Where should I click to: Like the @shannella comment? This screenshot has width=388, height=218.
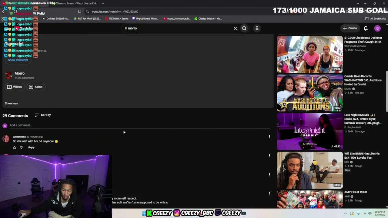15,147
